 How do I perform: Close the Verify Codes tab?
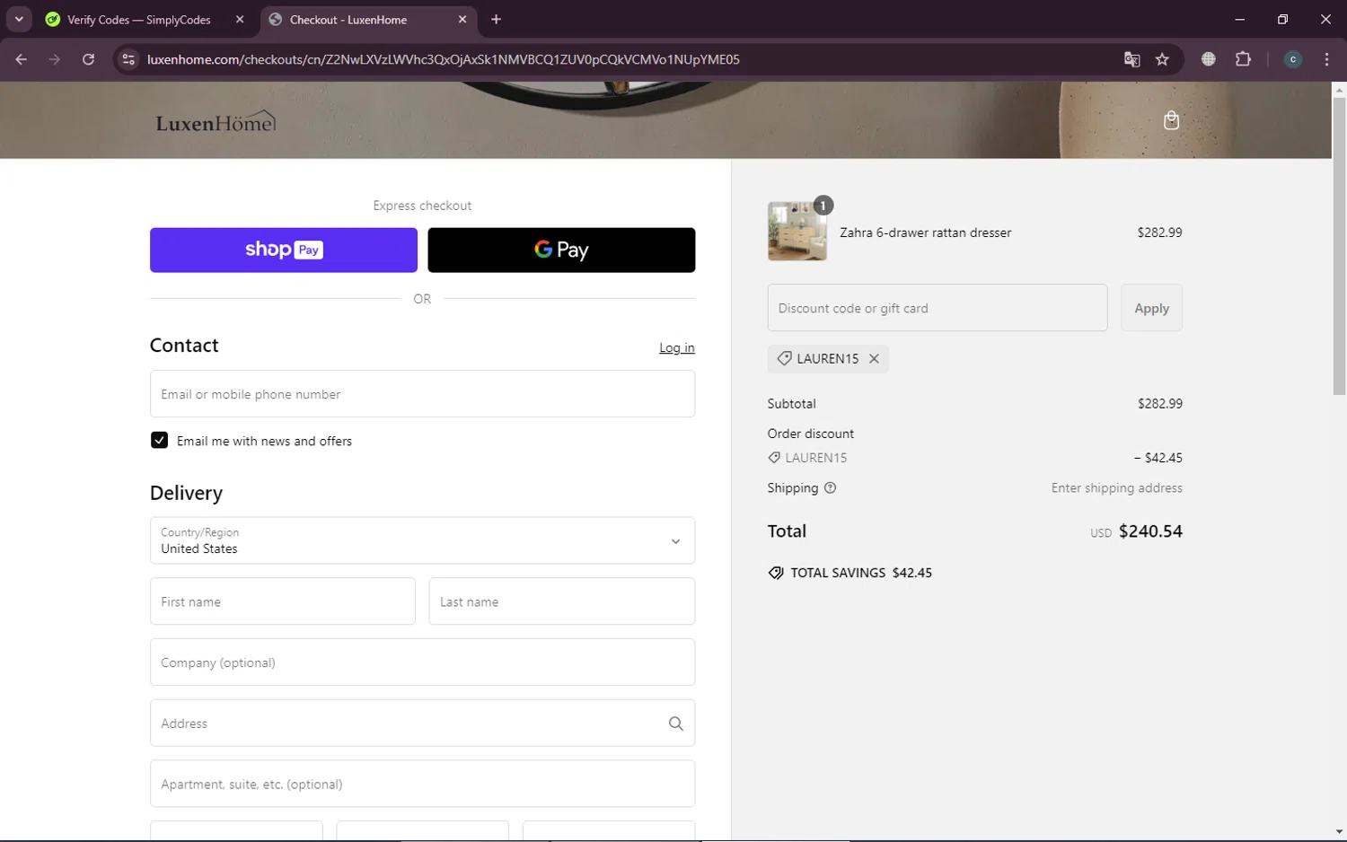pyautogui.click(x=240, y=20)
